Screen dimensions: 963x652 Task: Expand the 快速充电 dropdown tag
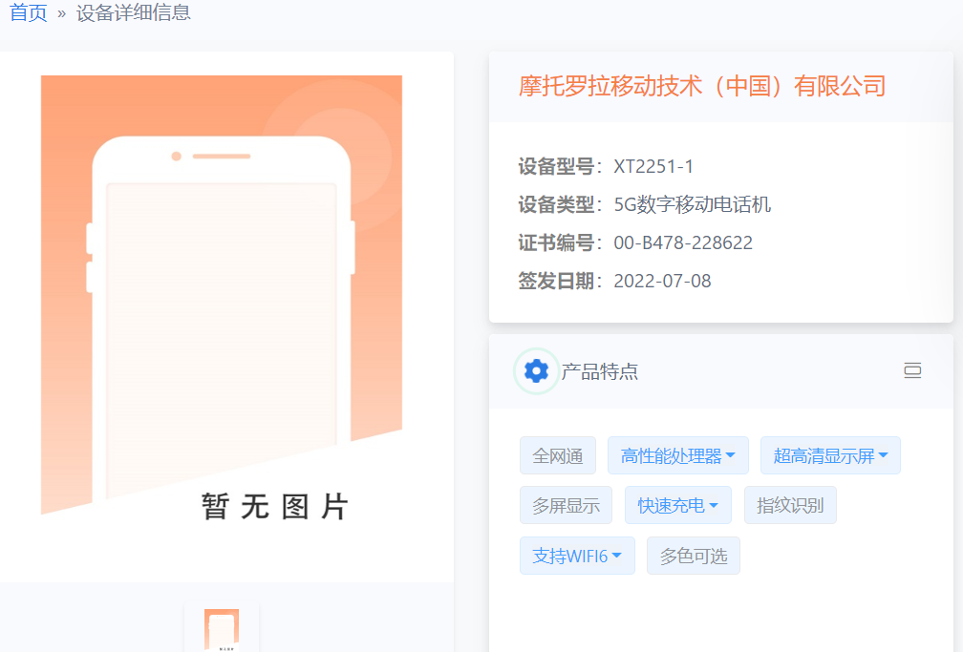(x=678, y=505)
